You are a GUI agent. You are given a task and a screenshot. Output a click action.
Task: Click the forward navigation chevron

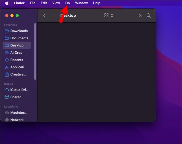(54, 15)
